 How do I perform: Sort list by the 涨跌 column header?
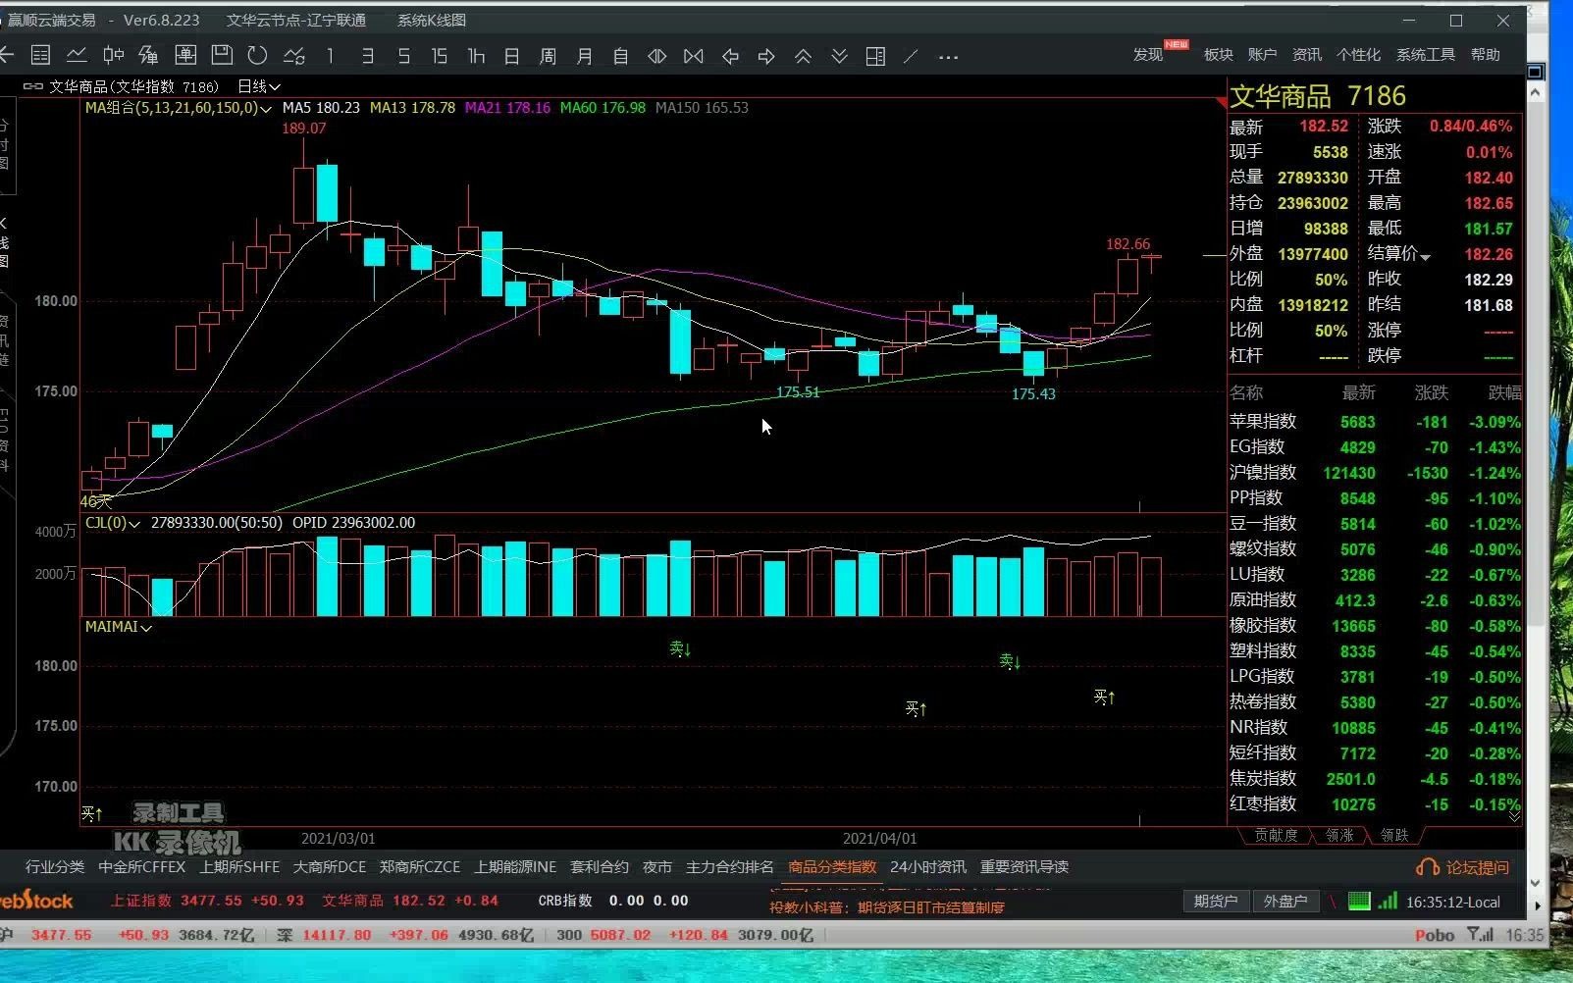1431,392
